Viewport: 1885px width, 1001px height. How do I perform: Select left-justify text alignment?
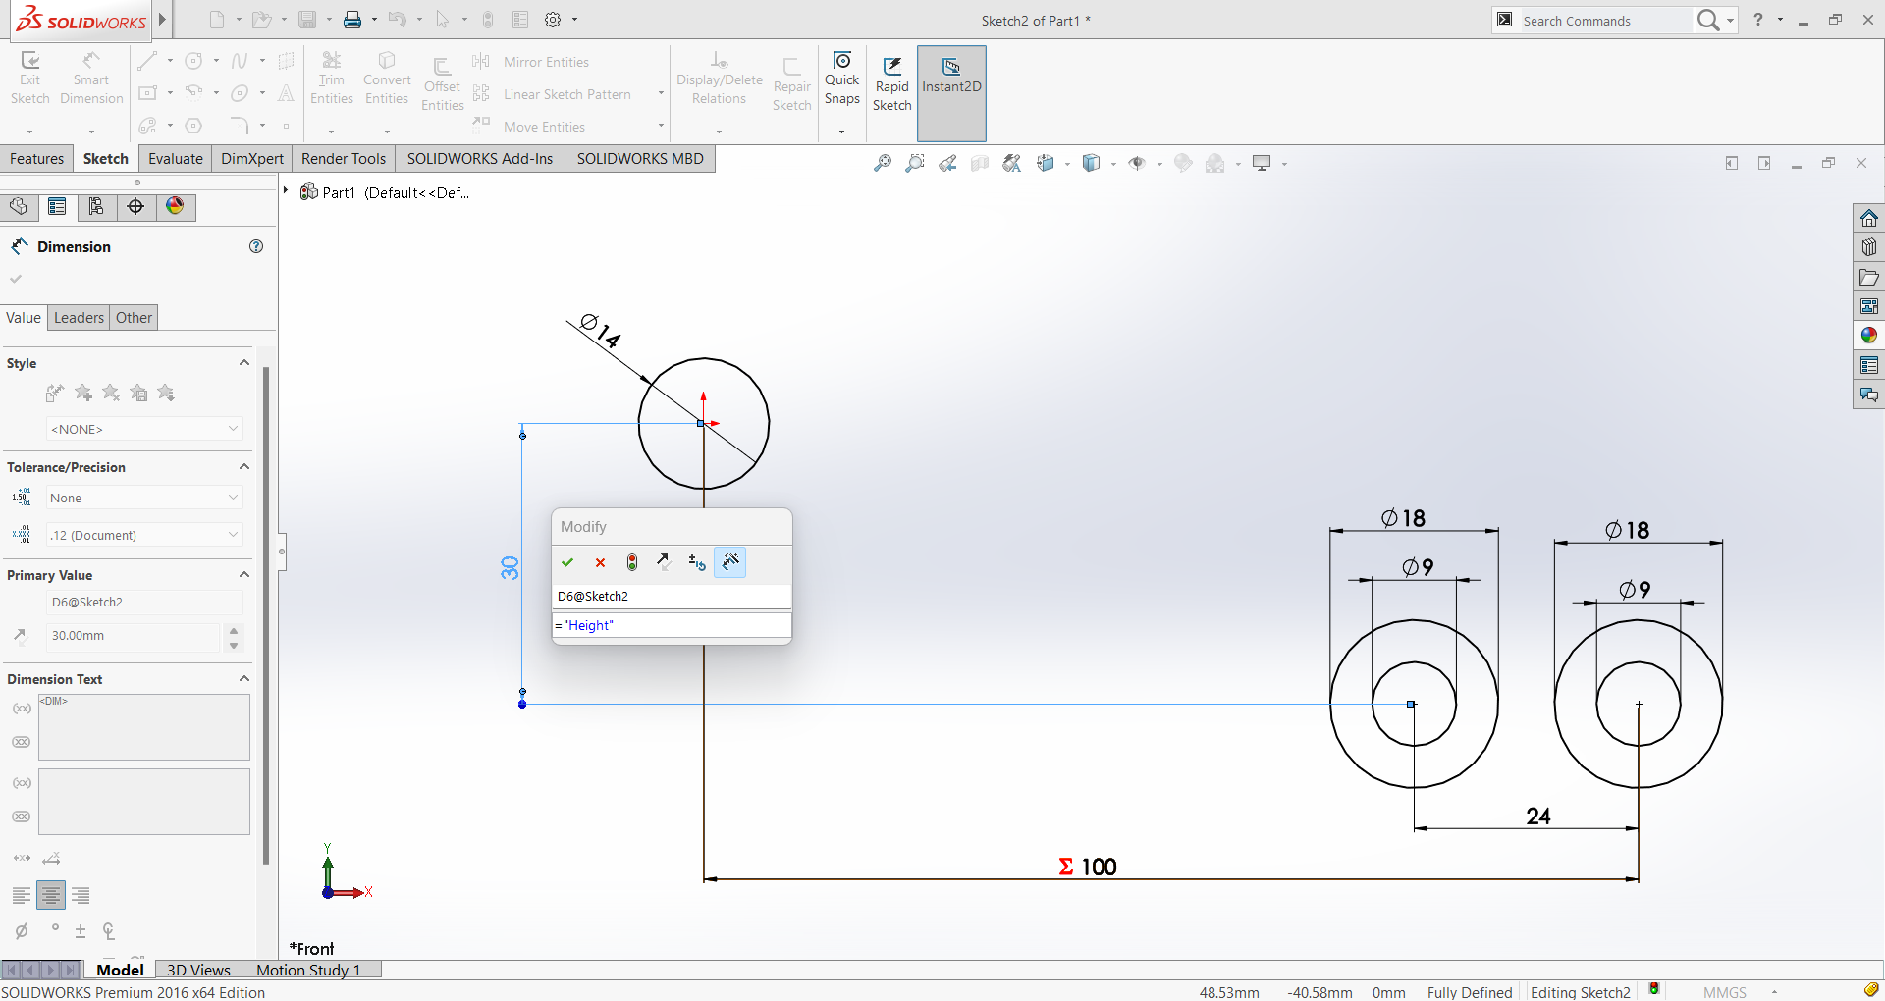pyautogui.click(x=22, y=895)
